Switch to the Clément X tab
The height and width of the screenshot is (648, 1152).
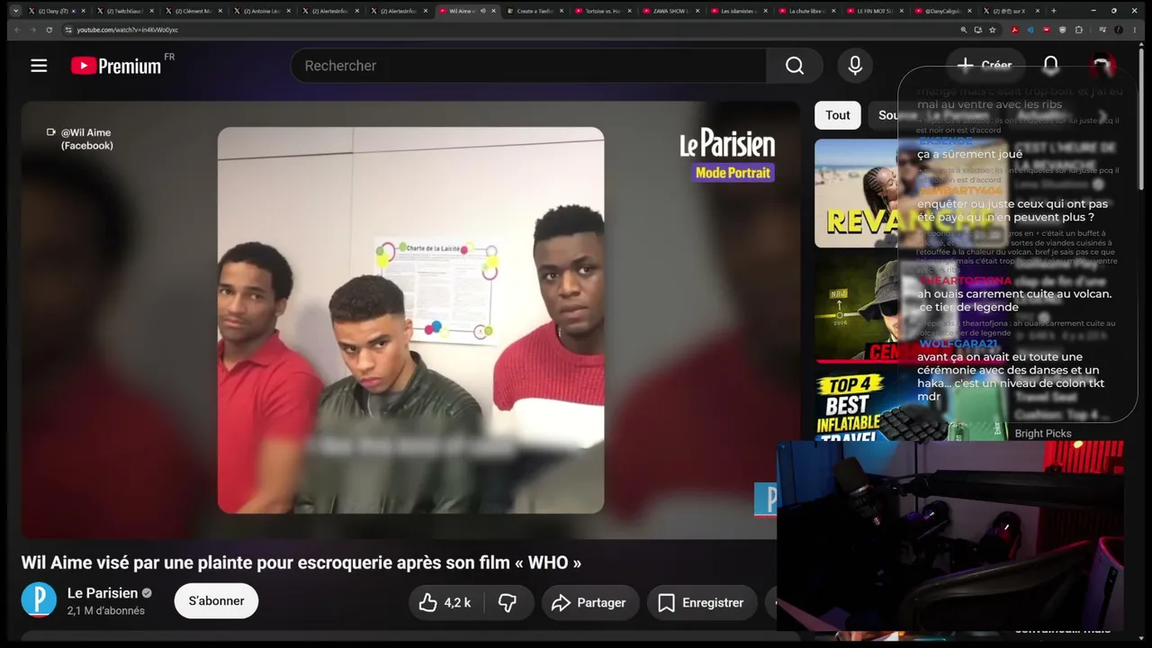(193, 11)
